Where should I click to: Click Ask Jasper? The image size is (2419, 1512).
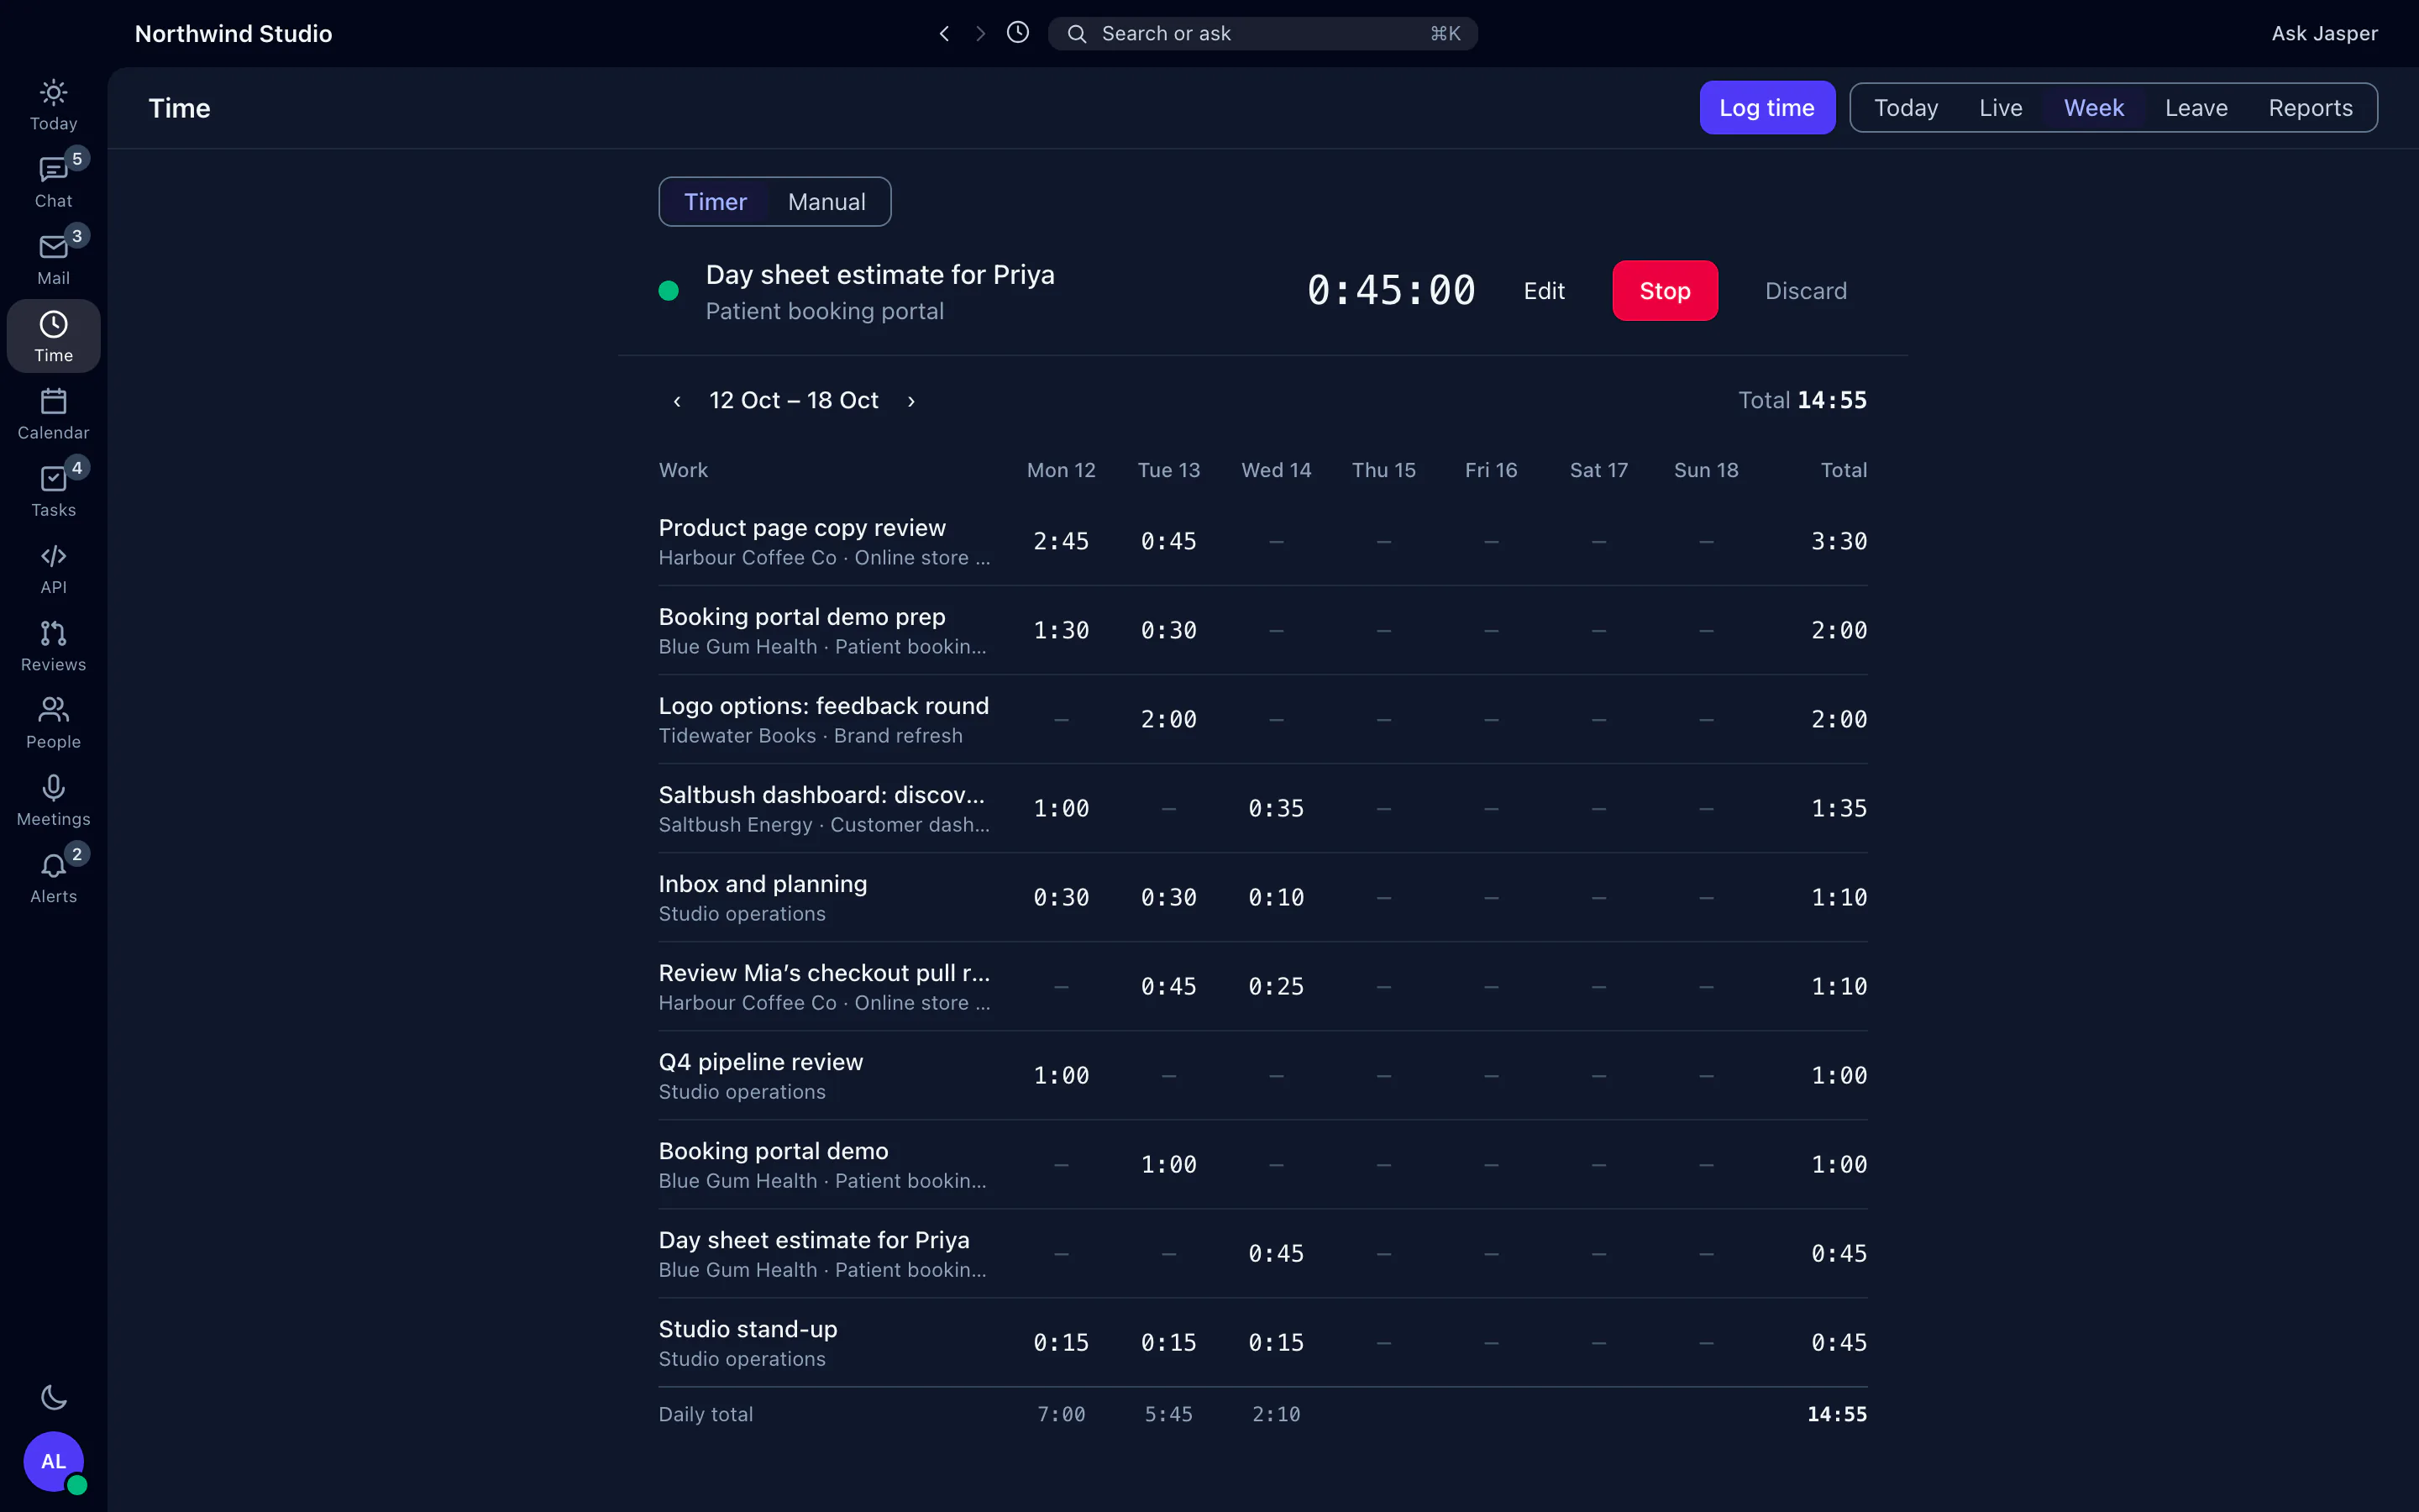2324,33
